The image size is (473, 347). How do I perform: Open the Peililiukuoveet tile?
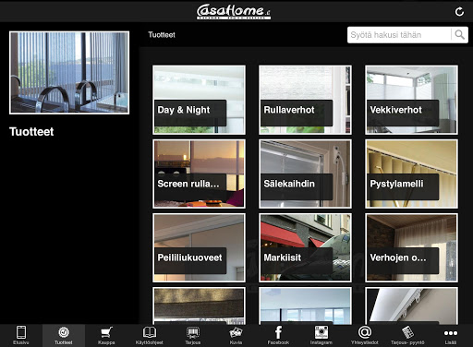[200, 247]
